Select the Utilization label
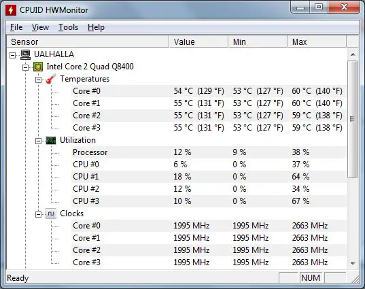365x289 pixels. coord(77,140)
